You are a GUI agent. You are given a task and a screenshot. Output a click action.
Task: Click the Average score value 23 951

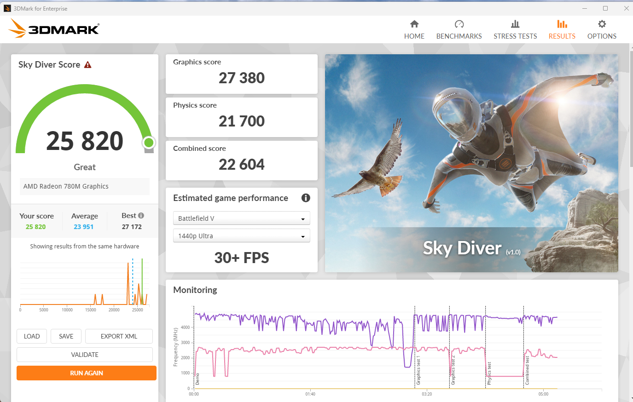click(x=84, y=227)
